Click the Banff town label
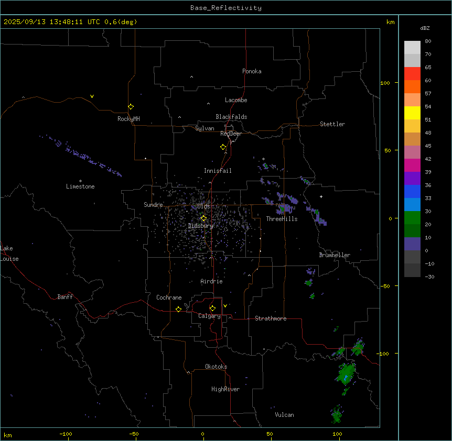This screenshot has width=452, height=441. click(x=65, y=297)
